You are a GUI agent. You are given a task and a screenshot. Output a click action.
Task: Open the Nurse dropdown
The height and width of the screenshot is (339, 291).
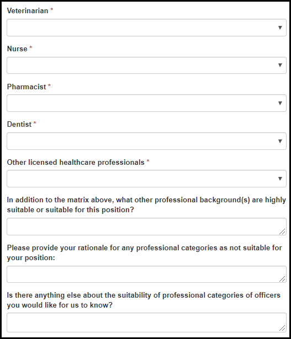coord(146,65)
